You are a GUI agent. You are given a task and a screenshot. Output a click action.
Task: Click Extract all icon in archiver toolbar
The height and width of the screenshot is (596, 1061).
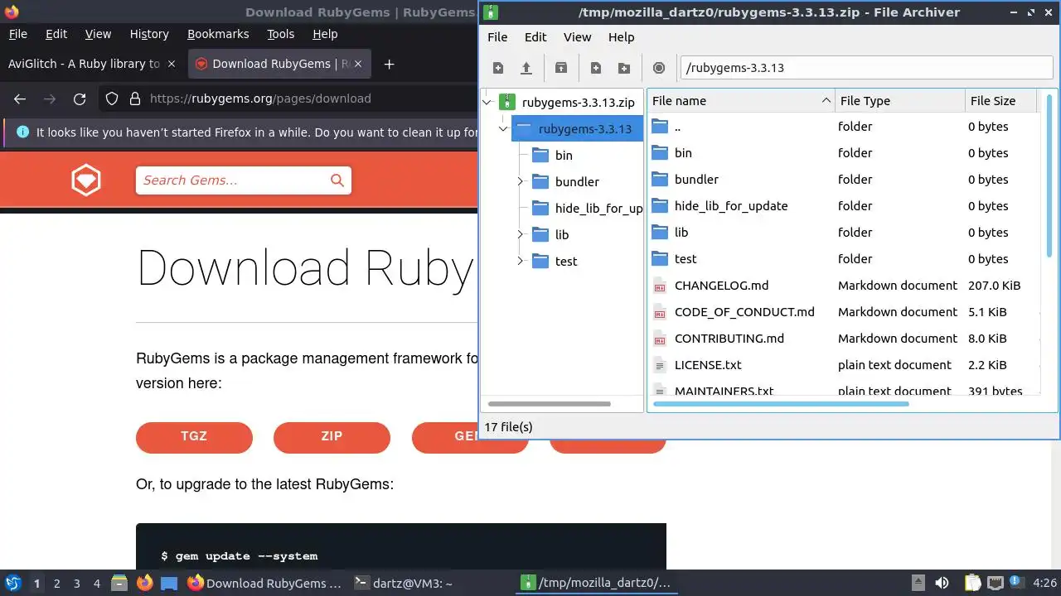(561, 68)
